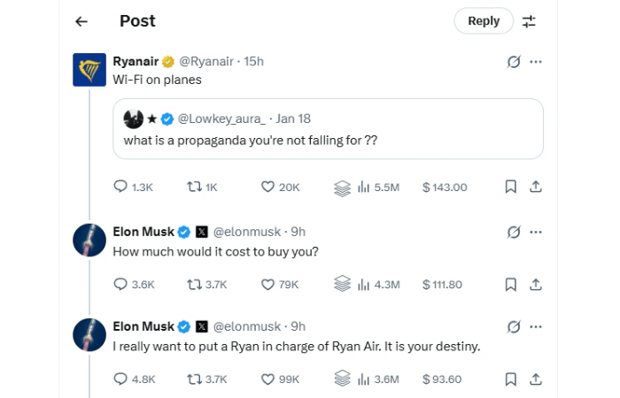Open the layers icon on the "destiny" reply
620x398 pixels.
(342, 379)
